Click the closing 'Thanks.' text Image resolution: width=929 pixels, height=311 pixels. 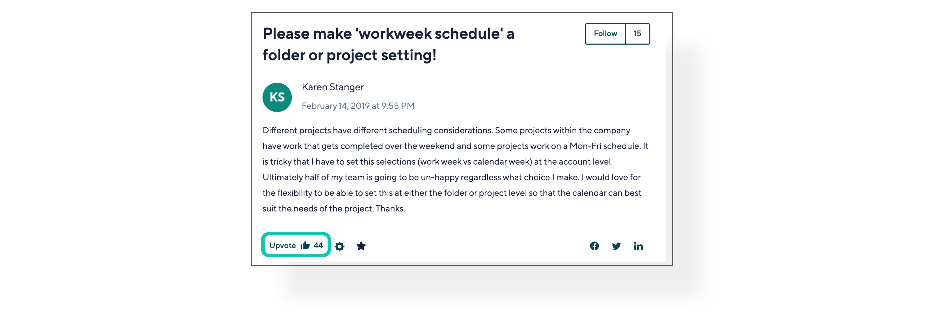point(390,209)
